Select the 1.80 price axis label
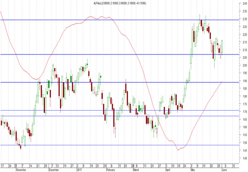This screenshot has height=172, width=248. point(245,96)
